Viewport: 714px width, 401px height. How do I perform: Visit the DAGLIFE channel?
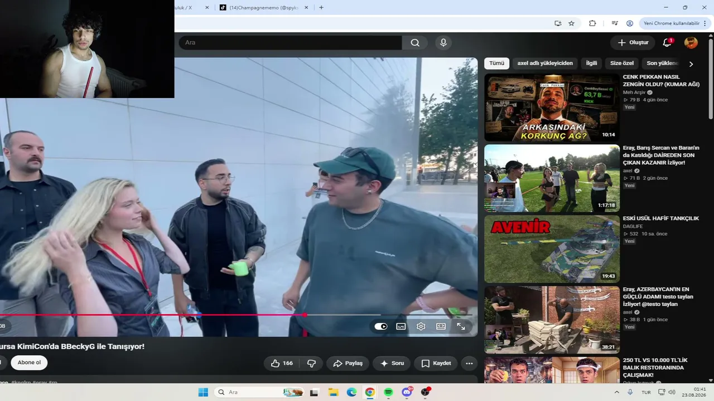coord(633,226)
